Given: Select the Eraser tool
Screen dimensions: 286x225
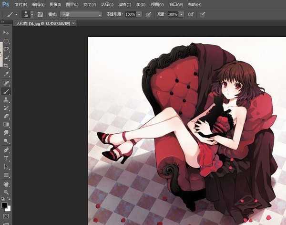Looking at the screenshot, I should pos(6,116).
